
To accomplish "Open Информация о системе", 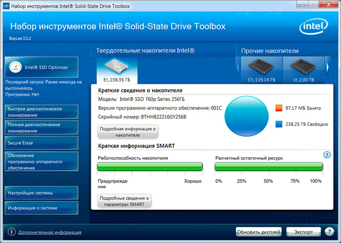I will 41,208.
